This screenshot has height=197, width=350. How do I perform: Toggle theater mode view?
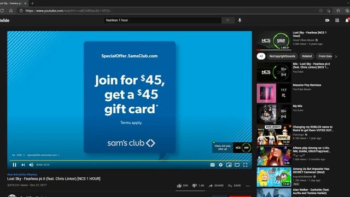[x=237, y=165]
